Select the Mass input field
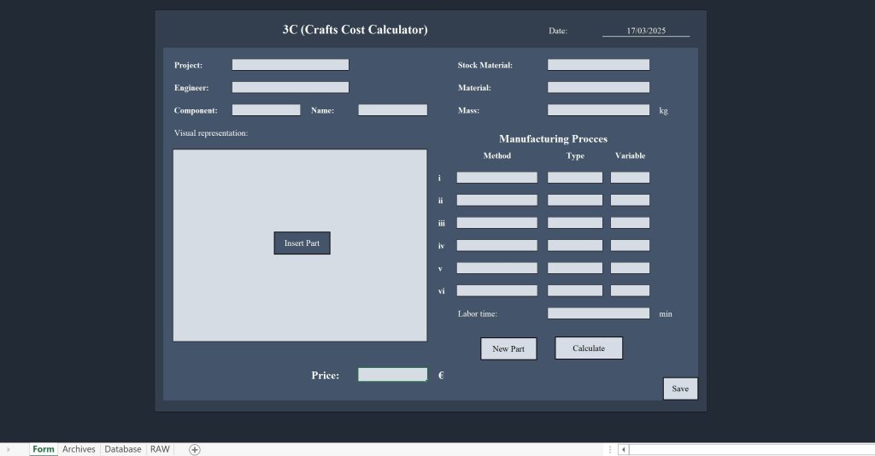Screen dimensions: 875x456 pos(598,110)
